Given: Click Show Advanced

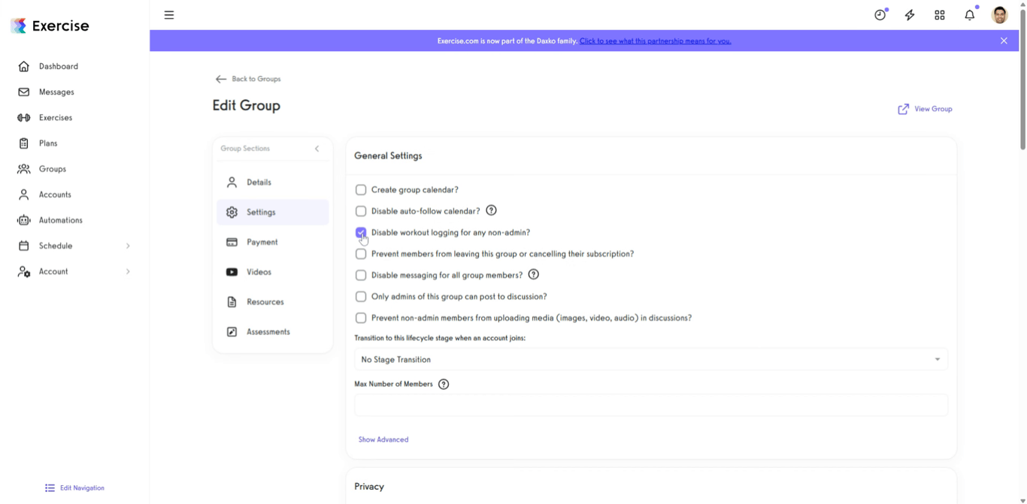Looking at the screenshot, I should (x=383, y=439).
